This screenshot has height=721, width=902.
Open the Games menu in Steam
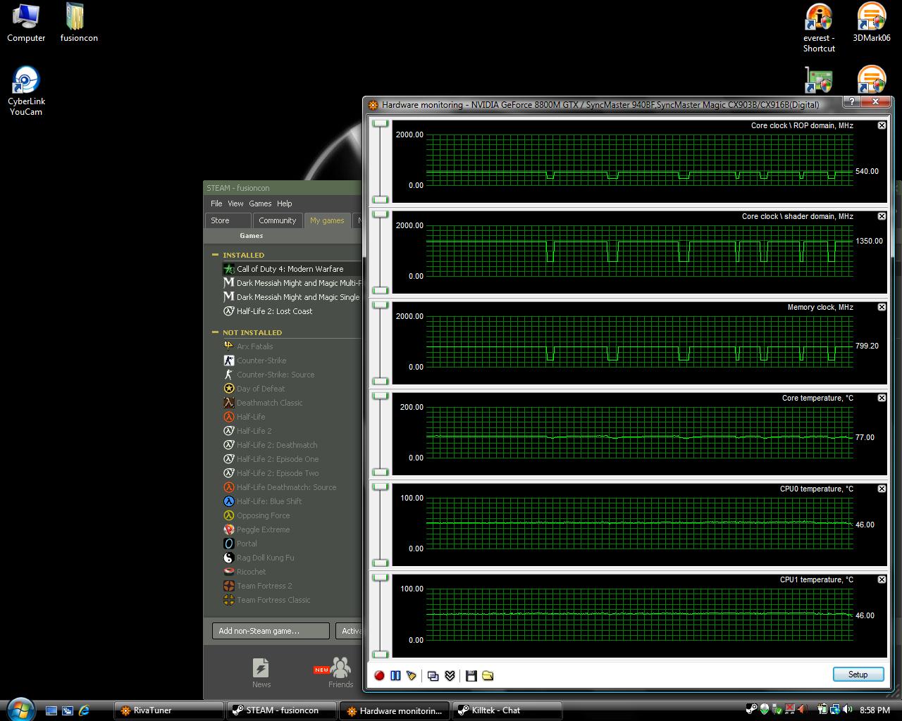pos(260,203)
